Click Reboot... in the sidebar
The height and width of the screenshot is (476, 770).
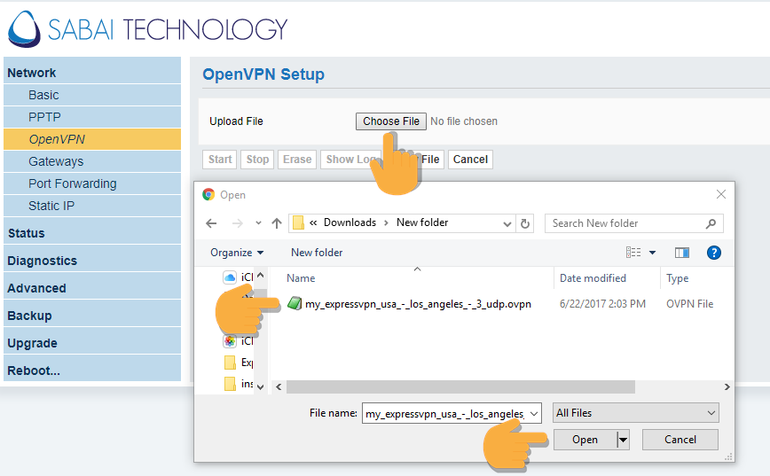pos(92,371)
